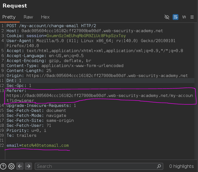The height and width of the screenshot is (172, 198).
Task: Click the Accept header line with text/html
Action: tap(95, 51)
